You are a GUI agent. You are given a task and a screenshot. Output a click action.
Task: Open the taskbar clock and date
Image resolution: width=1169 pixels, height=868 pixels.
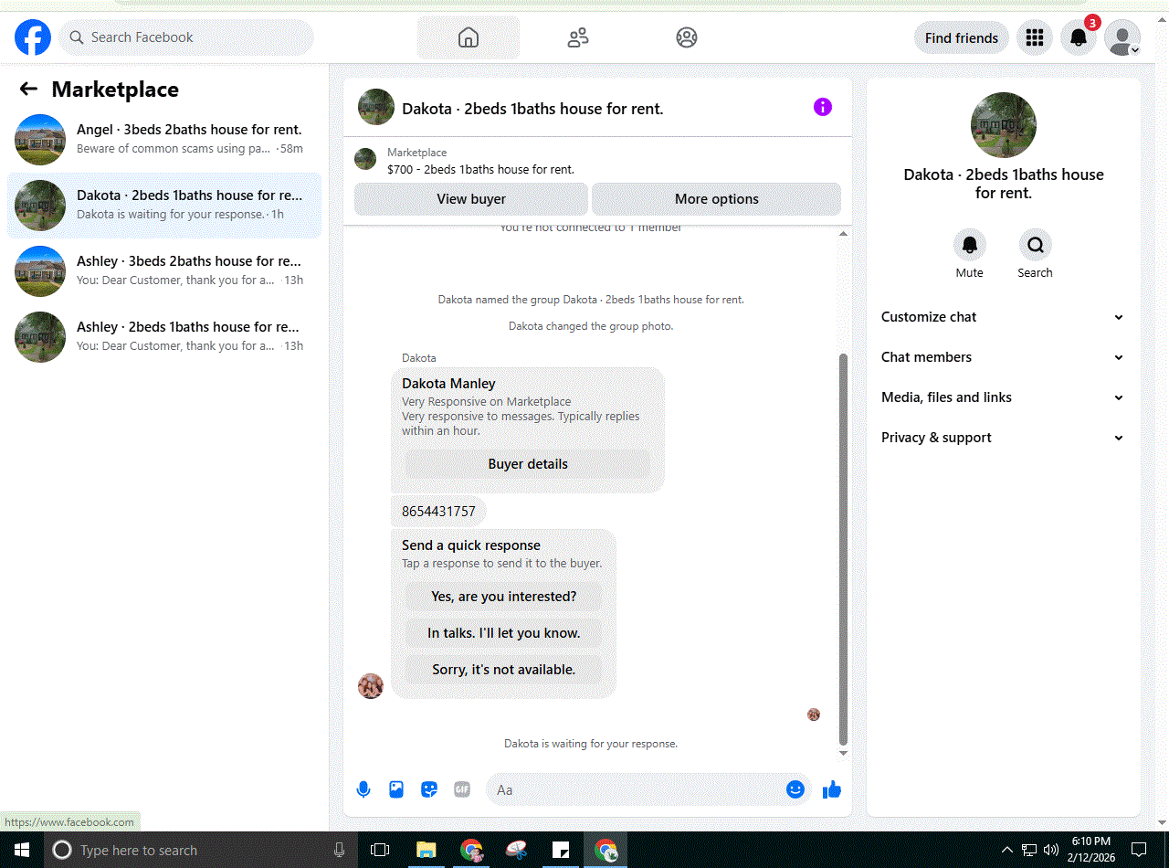coord(1090,850)
